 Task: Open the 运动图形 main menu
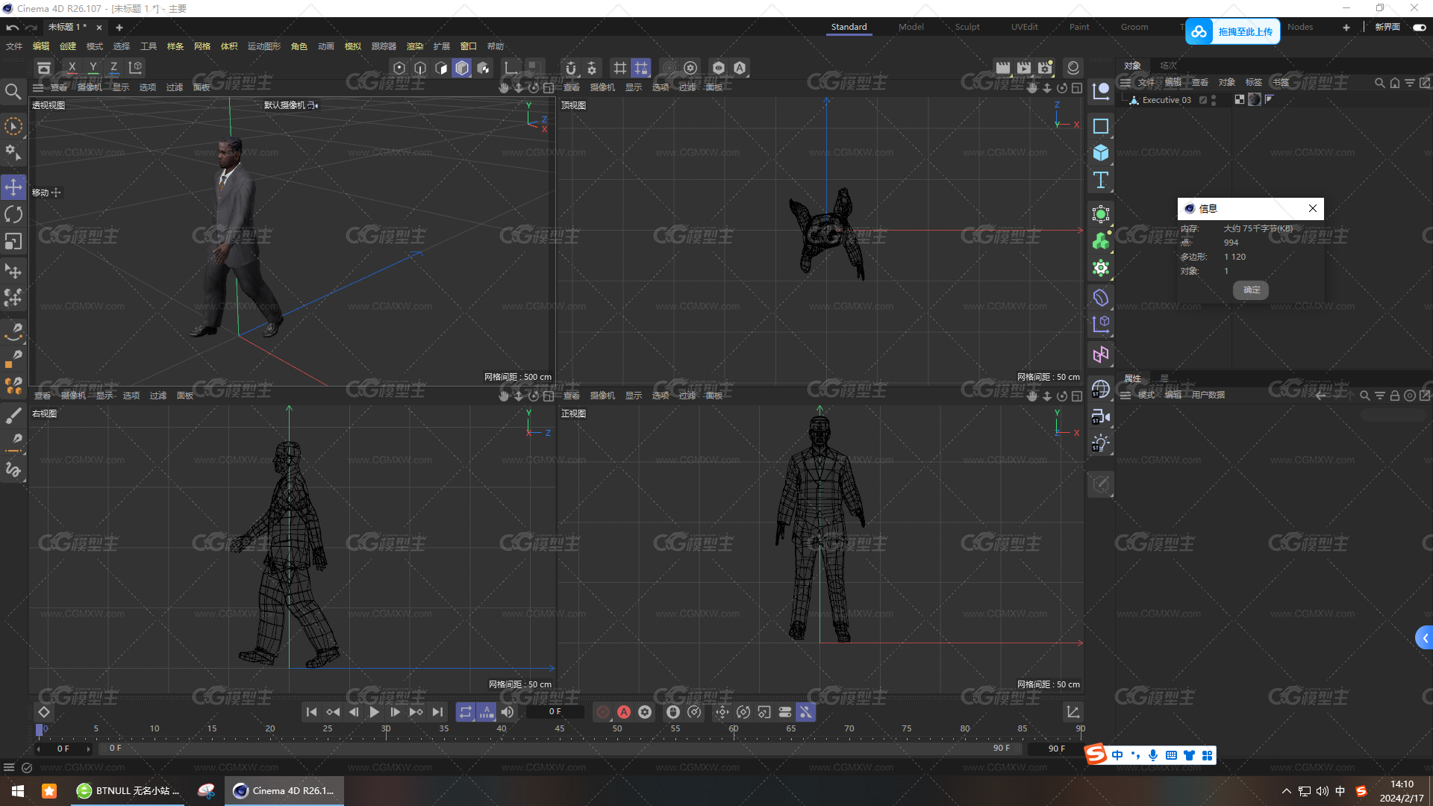click(264, 46)
